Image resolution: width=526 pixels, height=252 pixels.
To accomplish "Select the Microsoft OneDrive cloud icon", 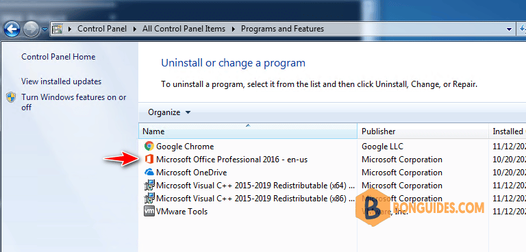I will click(x=149, y=173).
